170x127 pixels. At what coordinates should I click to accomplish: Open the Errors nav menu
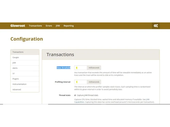tap(49, 26)
